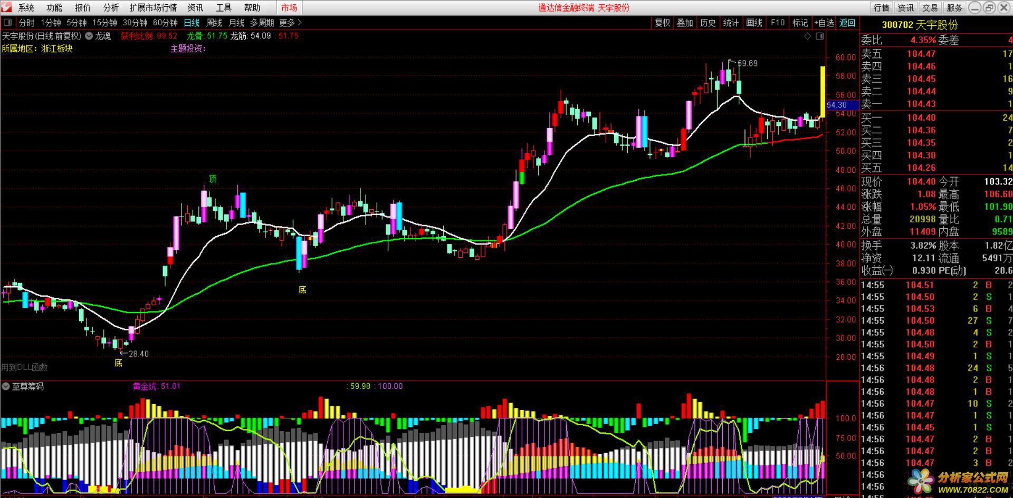This screenshot has width=1013, height=498.
Task: Click the 统计 statistics button
Action: click(731, 23)
